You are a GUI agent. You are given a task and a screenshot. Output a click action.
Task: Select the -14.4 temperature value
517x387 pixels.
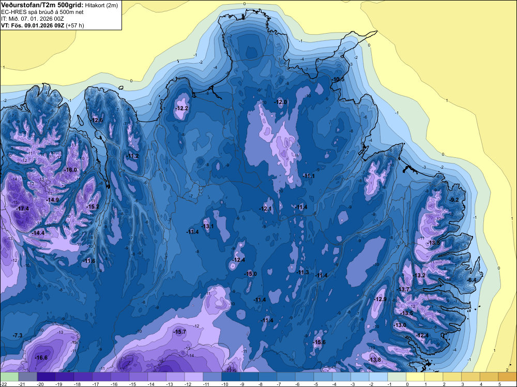click(38, 233)
